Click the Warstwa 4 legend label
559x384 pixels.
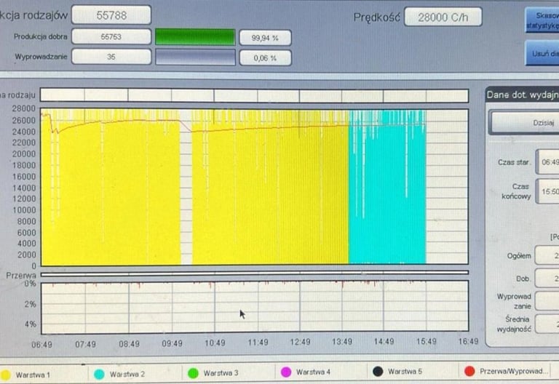click(314, 372)
